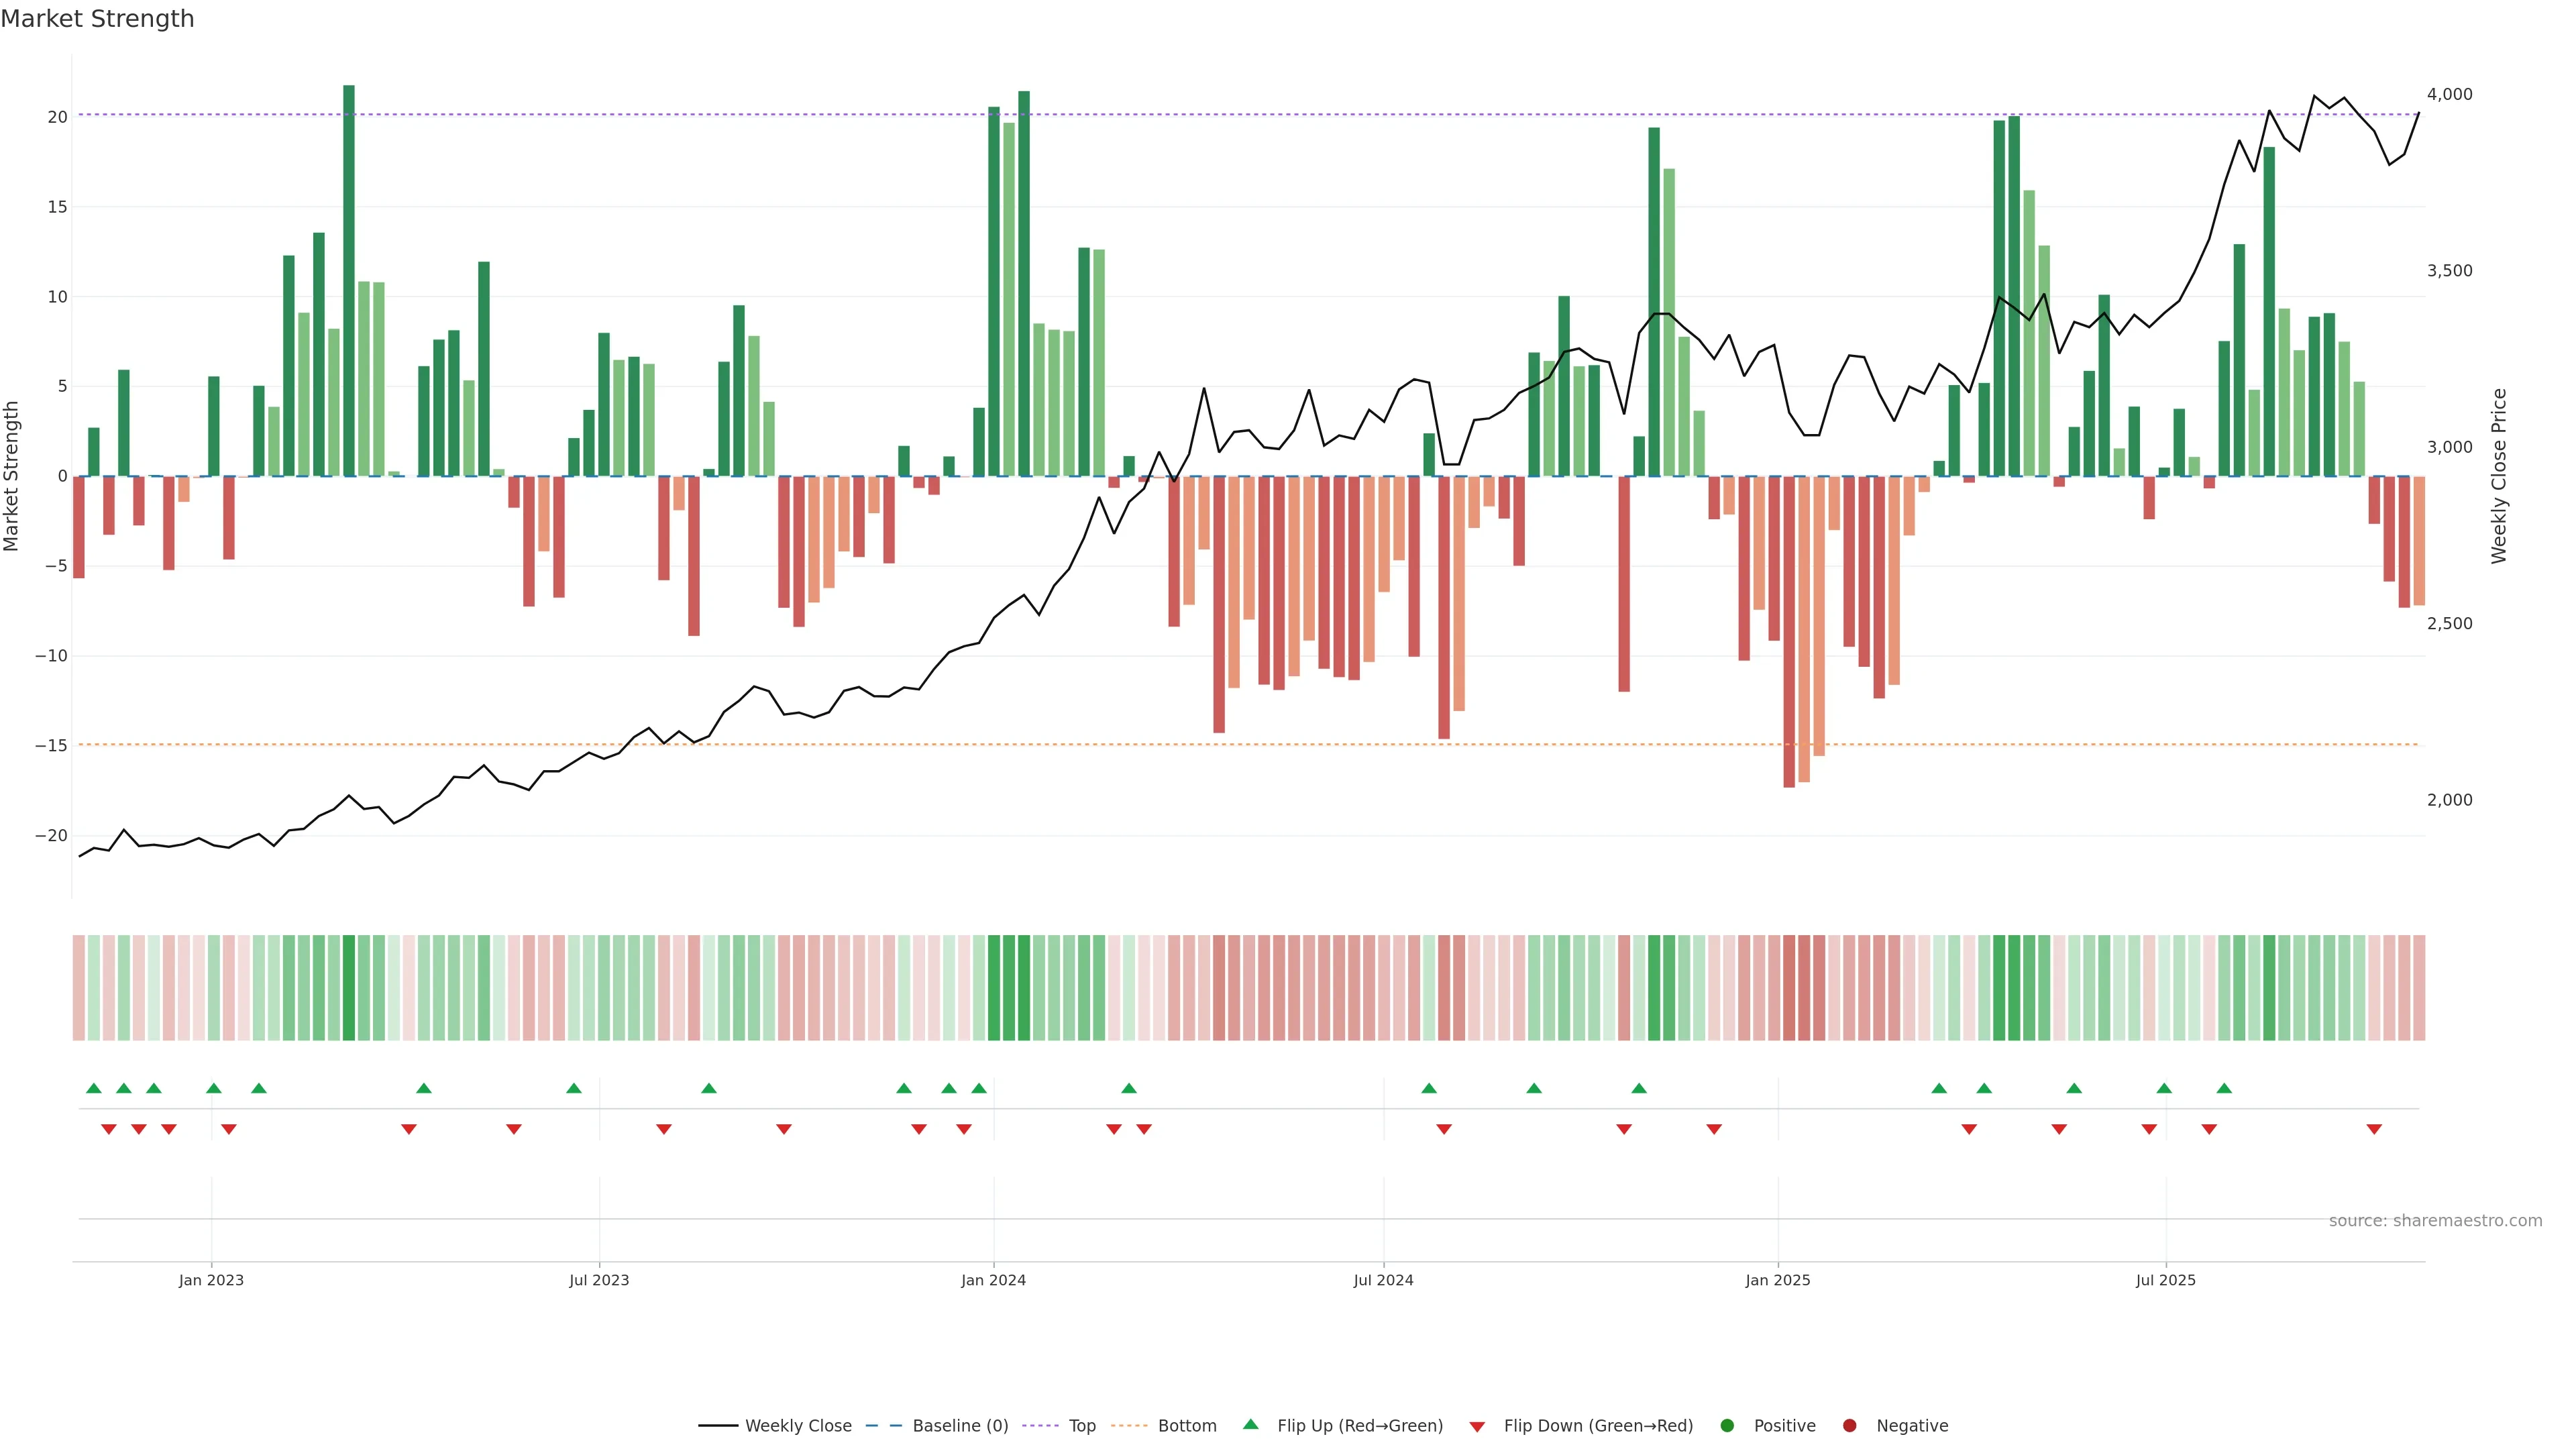Click the rightmost red flip-down triangle marker

click(2374, 1129)
